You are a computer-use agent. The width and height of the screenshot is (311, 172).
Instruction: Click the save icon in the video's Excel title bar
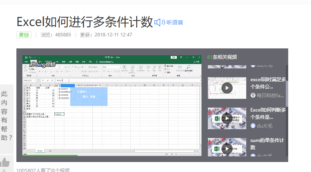click(x=26, y=57)
